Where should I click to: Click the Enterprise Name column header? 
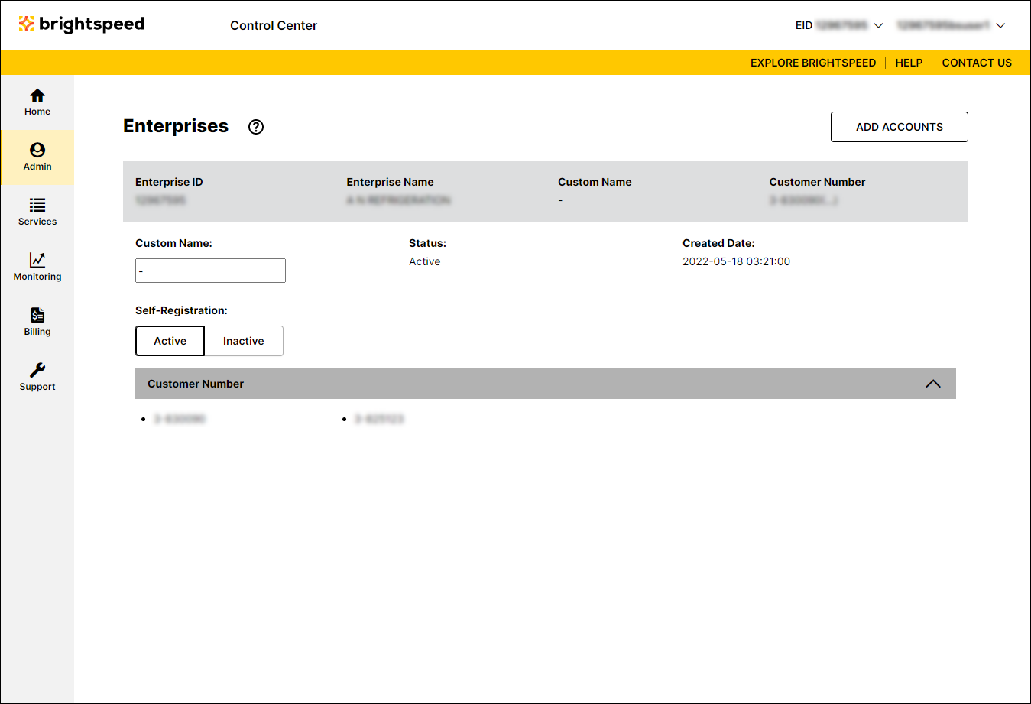point(390,182)
